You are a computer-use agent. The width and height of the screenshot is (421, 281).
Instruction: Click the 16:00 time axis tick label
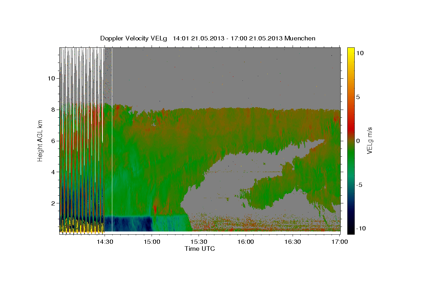click(x=246, y=242)
